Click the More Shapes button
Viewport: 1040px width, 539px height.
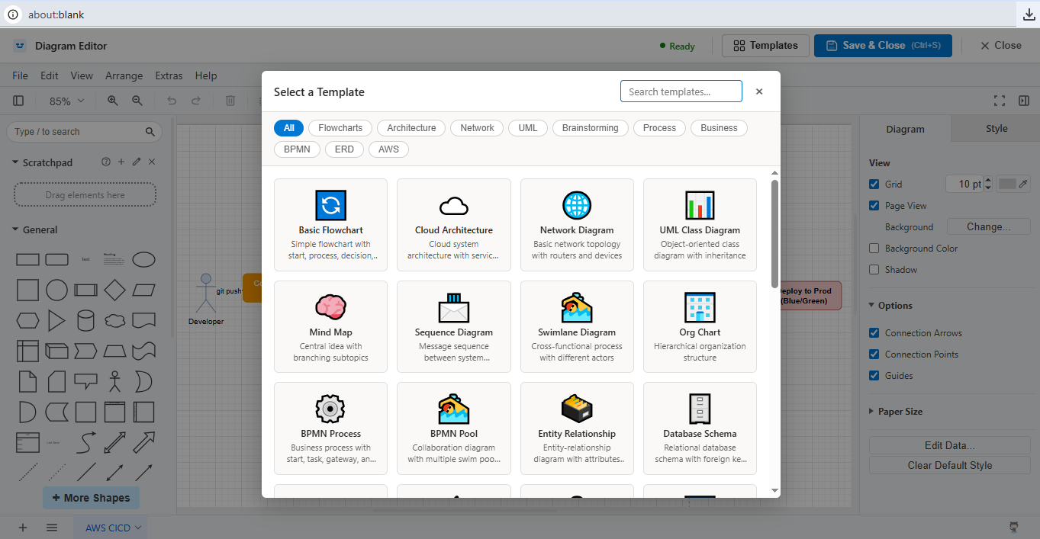point(91,497)
